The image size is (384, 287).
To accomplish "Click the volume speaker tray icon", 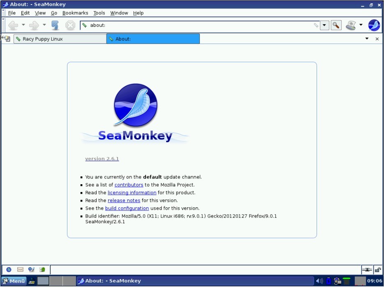I will point(319,281).
